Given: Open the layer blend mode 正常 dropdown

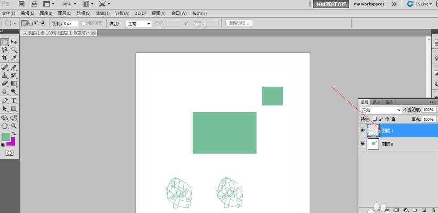Looking at the screenshot, I should [381, 110].
